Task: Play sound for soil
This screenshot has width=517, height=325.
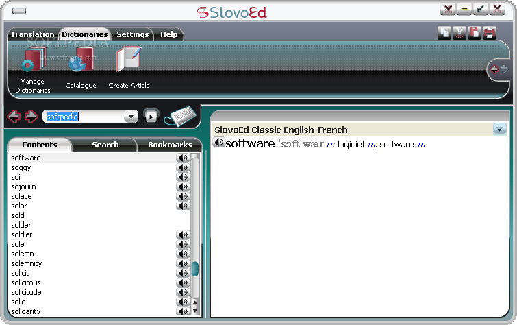Action: click(183, 177)
